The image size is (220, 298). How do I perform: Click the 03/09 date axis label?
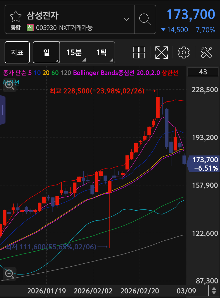point(186,291)
